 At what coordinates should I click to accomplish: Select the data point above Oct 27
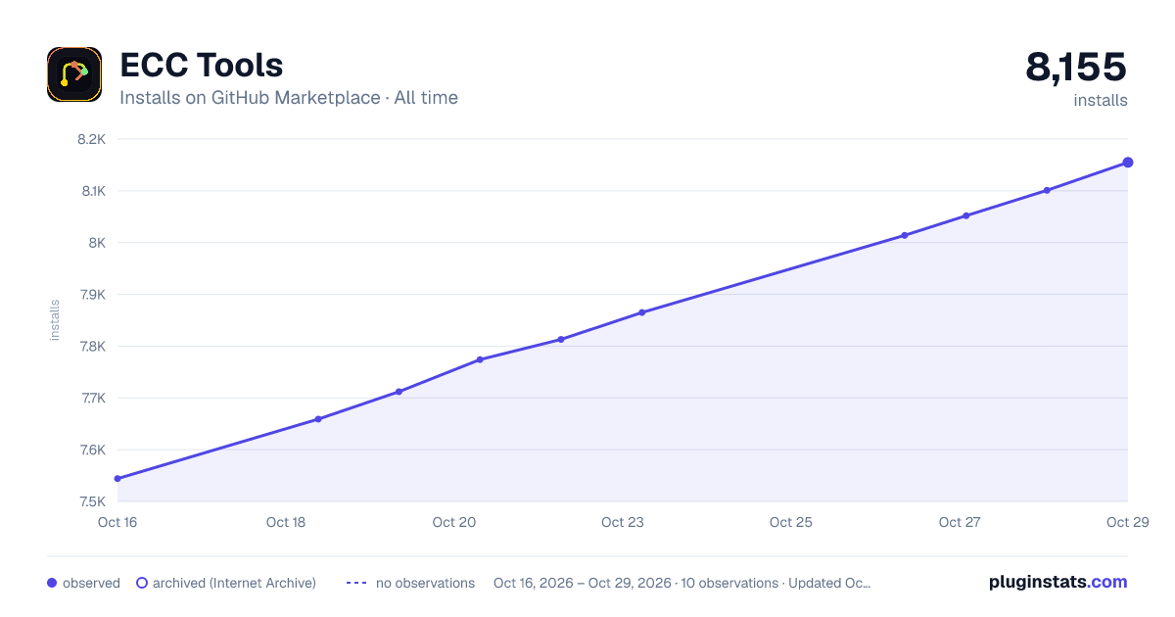click(966, 215)
